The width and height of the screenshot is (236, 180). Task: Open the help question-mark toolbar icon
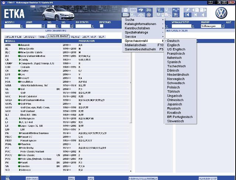coord(149,10)
